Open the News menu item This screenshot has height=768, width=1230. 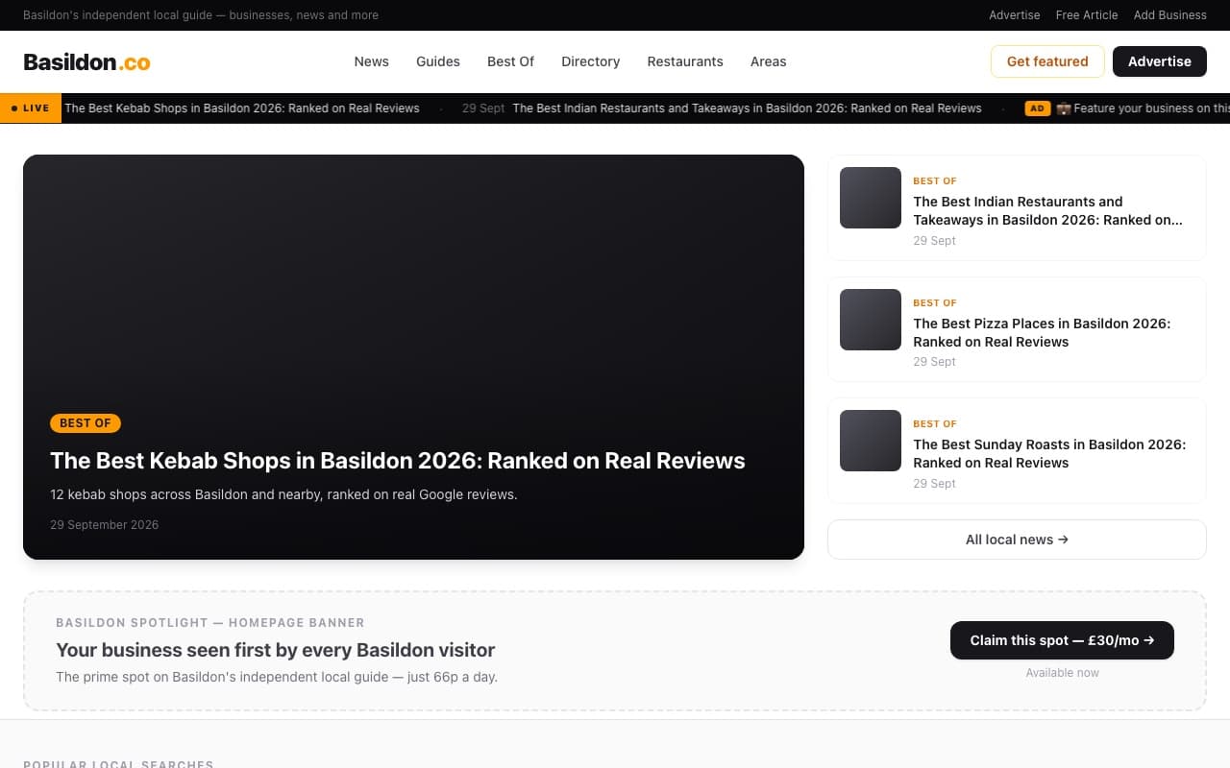coord(371,61)
